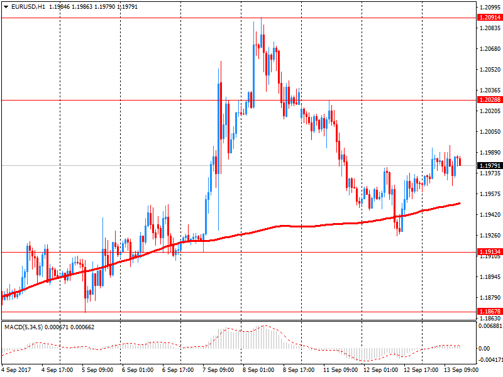503x377 pixels.
Task: Click the 6 Sep 17:00 time label
Action: pos(178,370)
